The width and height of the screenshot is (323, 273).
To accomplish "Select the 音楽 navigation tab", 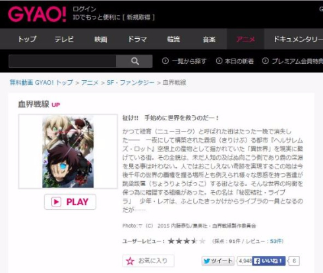I will point(209,39).
